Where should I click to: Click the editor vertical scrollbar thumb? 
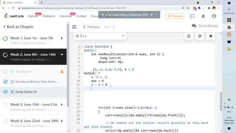click(221, 101)
